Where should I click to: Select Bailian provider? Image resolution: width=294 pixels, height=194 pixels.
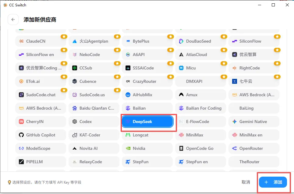(x=147, y=108)
